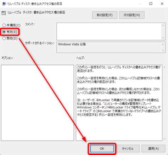Viewport: 168px width, 155px height.
Task: Click the BitLocker note paragraph in help
Action: pyautogui.click(x=119, y=107)
